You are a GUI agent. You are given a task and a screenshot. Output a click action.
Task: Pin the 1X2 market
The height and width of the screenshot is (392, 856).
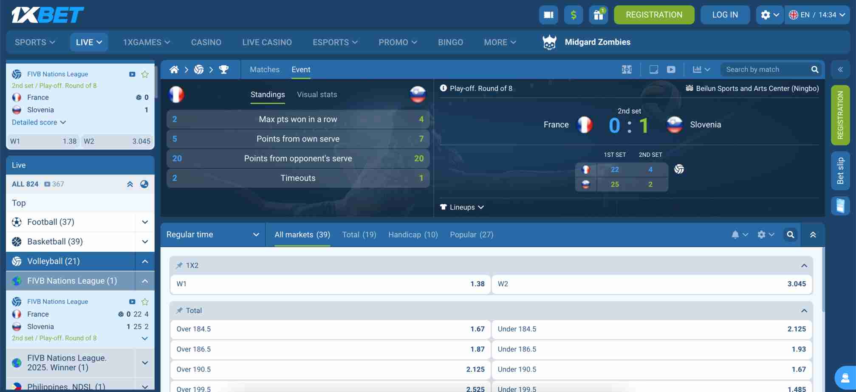(179, 265)
